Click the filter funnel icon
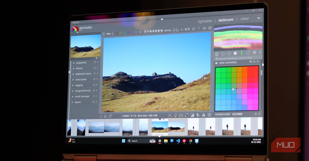 pyautogui.click(x=104, y=34)
